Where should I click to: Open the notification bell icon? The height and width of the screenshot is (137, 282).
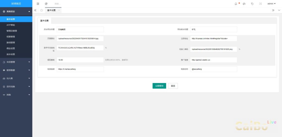pos(236,4)
